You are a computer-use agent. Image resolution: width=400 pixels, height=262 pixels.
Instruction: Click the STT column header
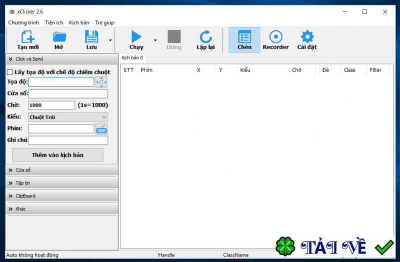point(129,70)
